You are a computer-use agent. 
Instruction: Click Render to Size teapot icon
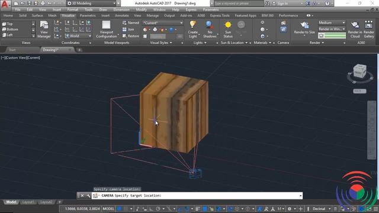click(x=304, y=25)
